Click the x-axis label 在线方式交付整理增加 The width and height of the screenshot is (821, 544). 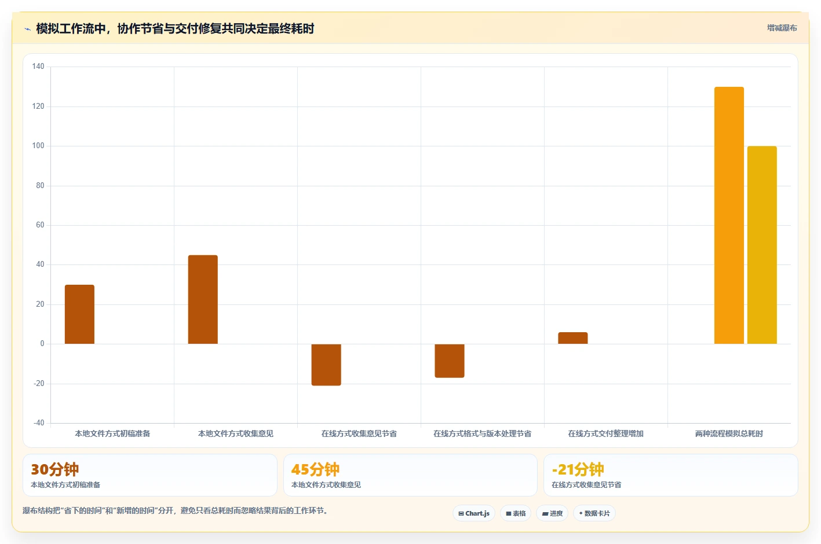coord(606,433)
